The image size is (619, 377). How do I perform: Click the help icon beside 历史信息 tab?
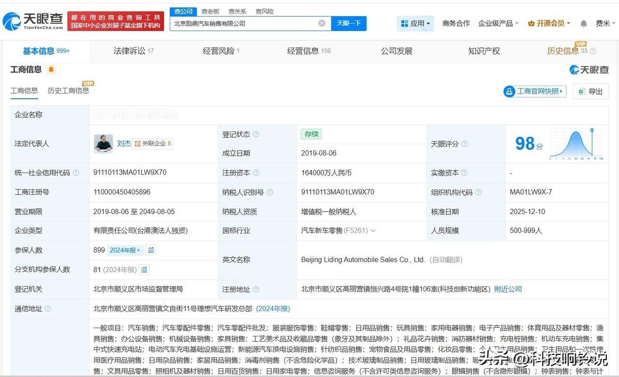tap(593, 51)
